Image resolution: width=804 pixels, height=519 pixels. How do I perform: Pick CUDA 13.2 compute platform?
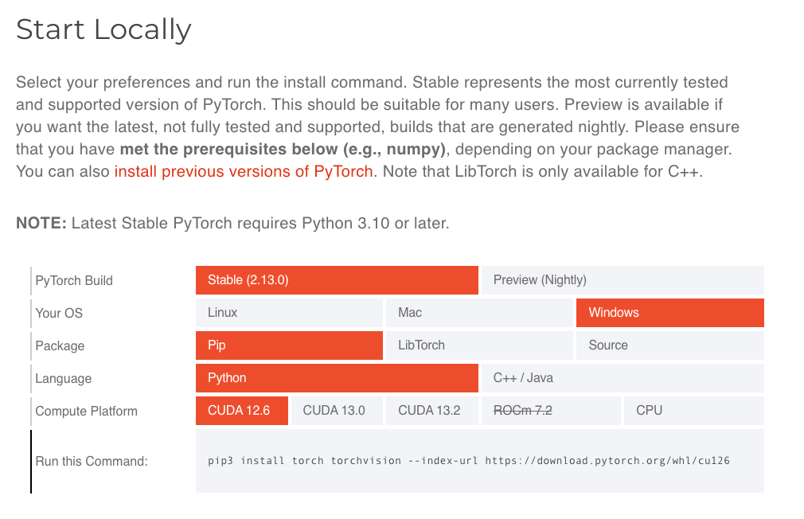(432, 411)
